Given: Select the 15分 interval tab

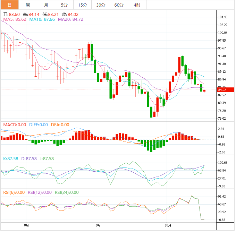Looking at the screenshot, I should click(x=83, y=5).
